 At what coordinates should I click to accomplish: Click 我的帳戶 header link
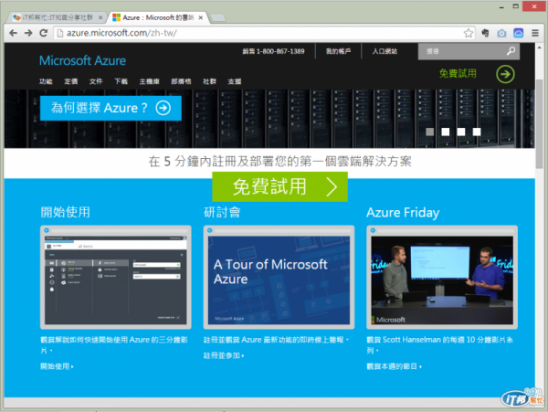338,51
